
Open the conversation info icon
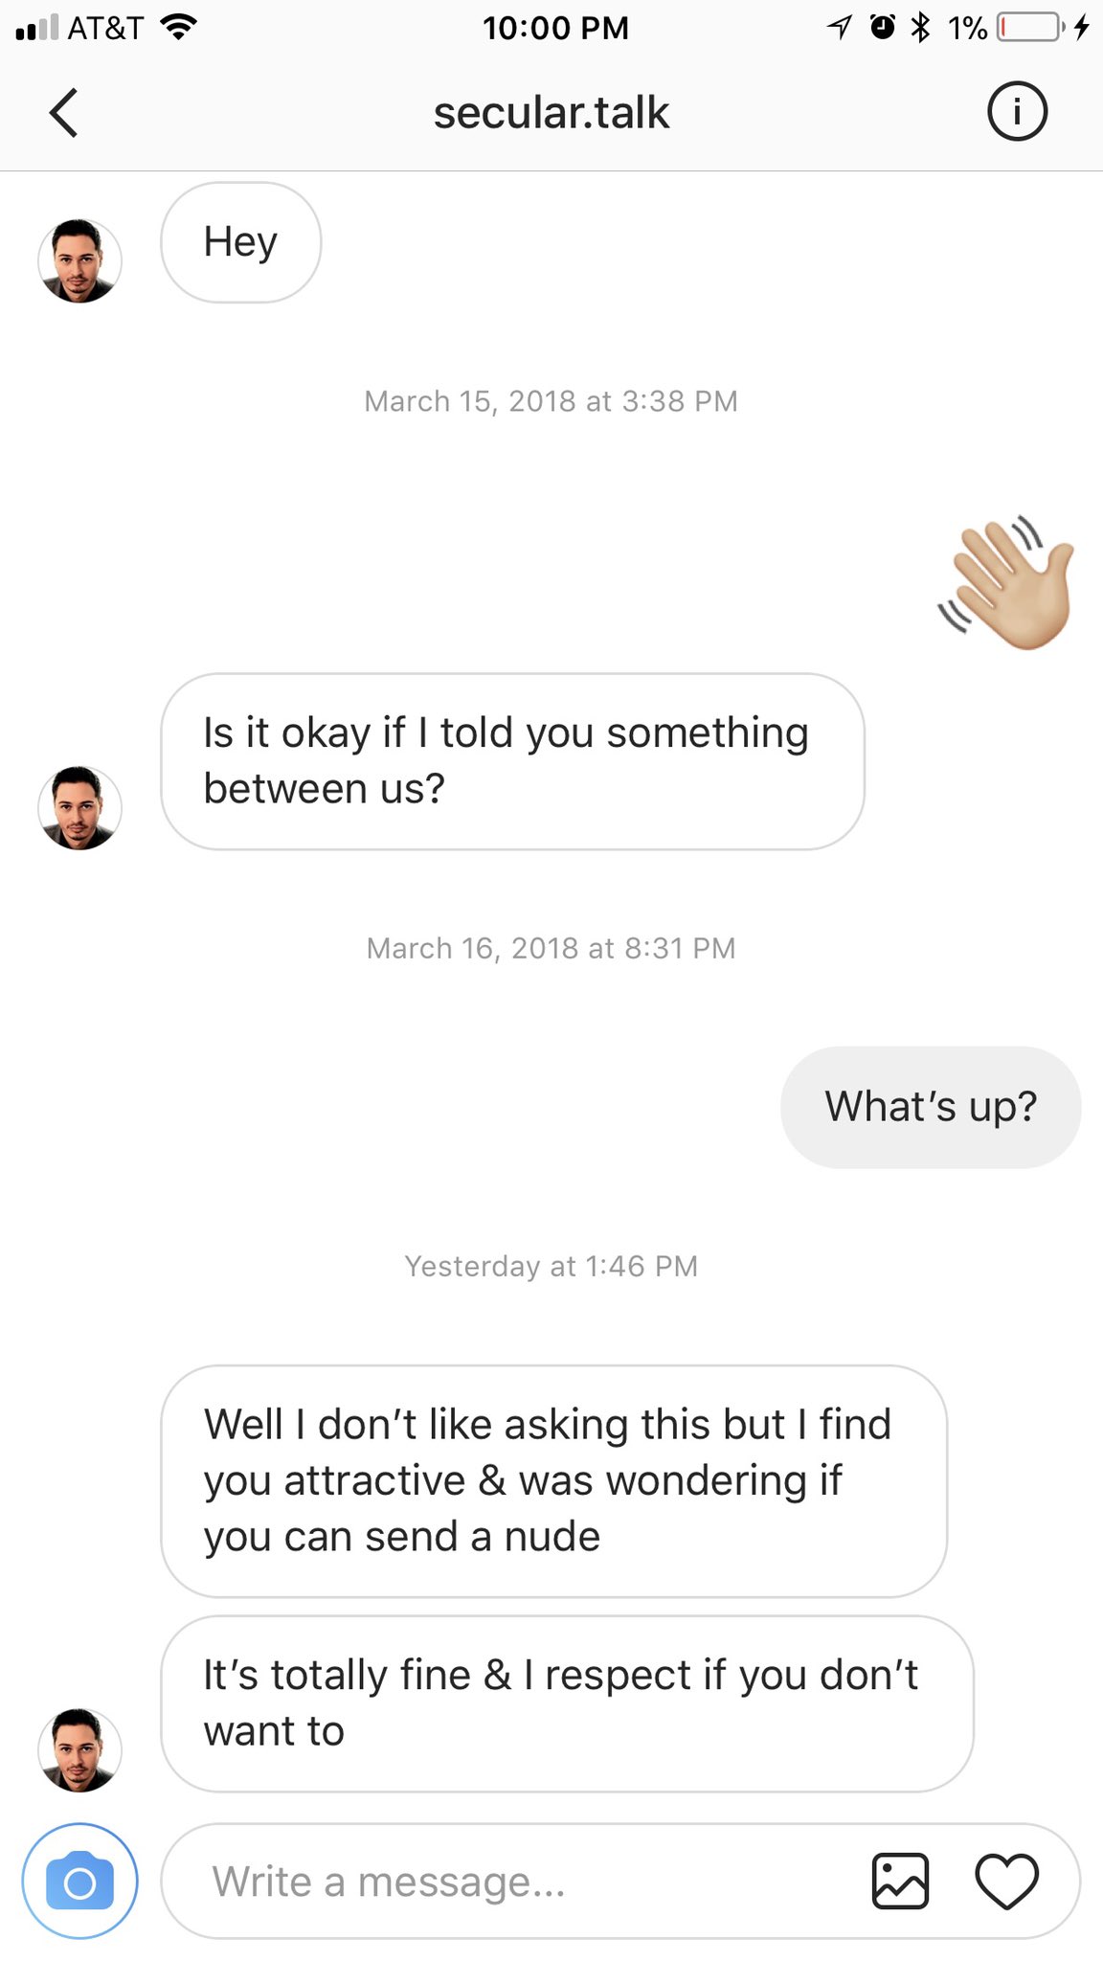(x=1017, y=112)
